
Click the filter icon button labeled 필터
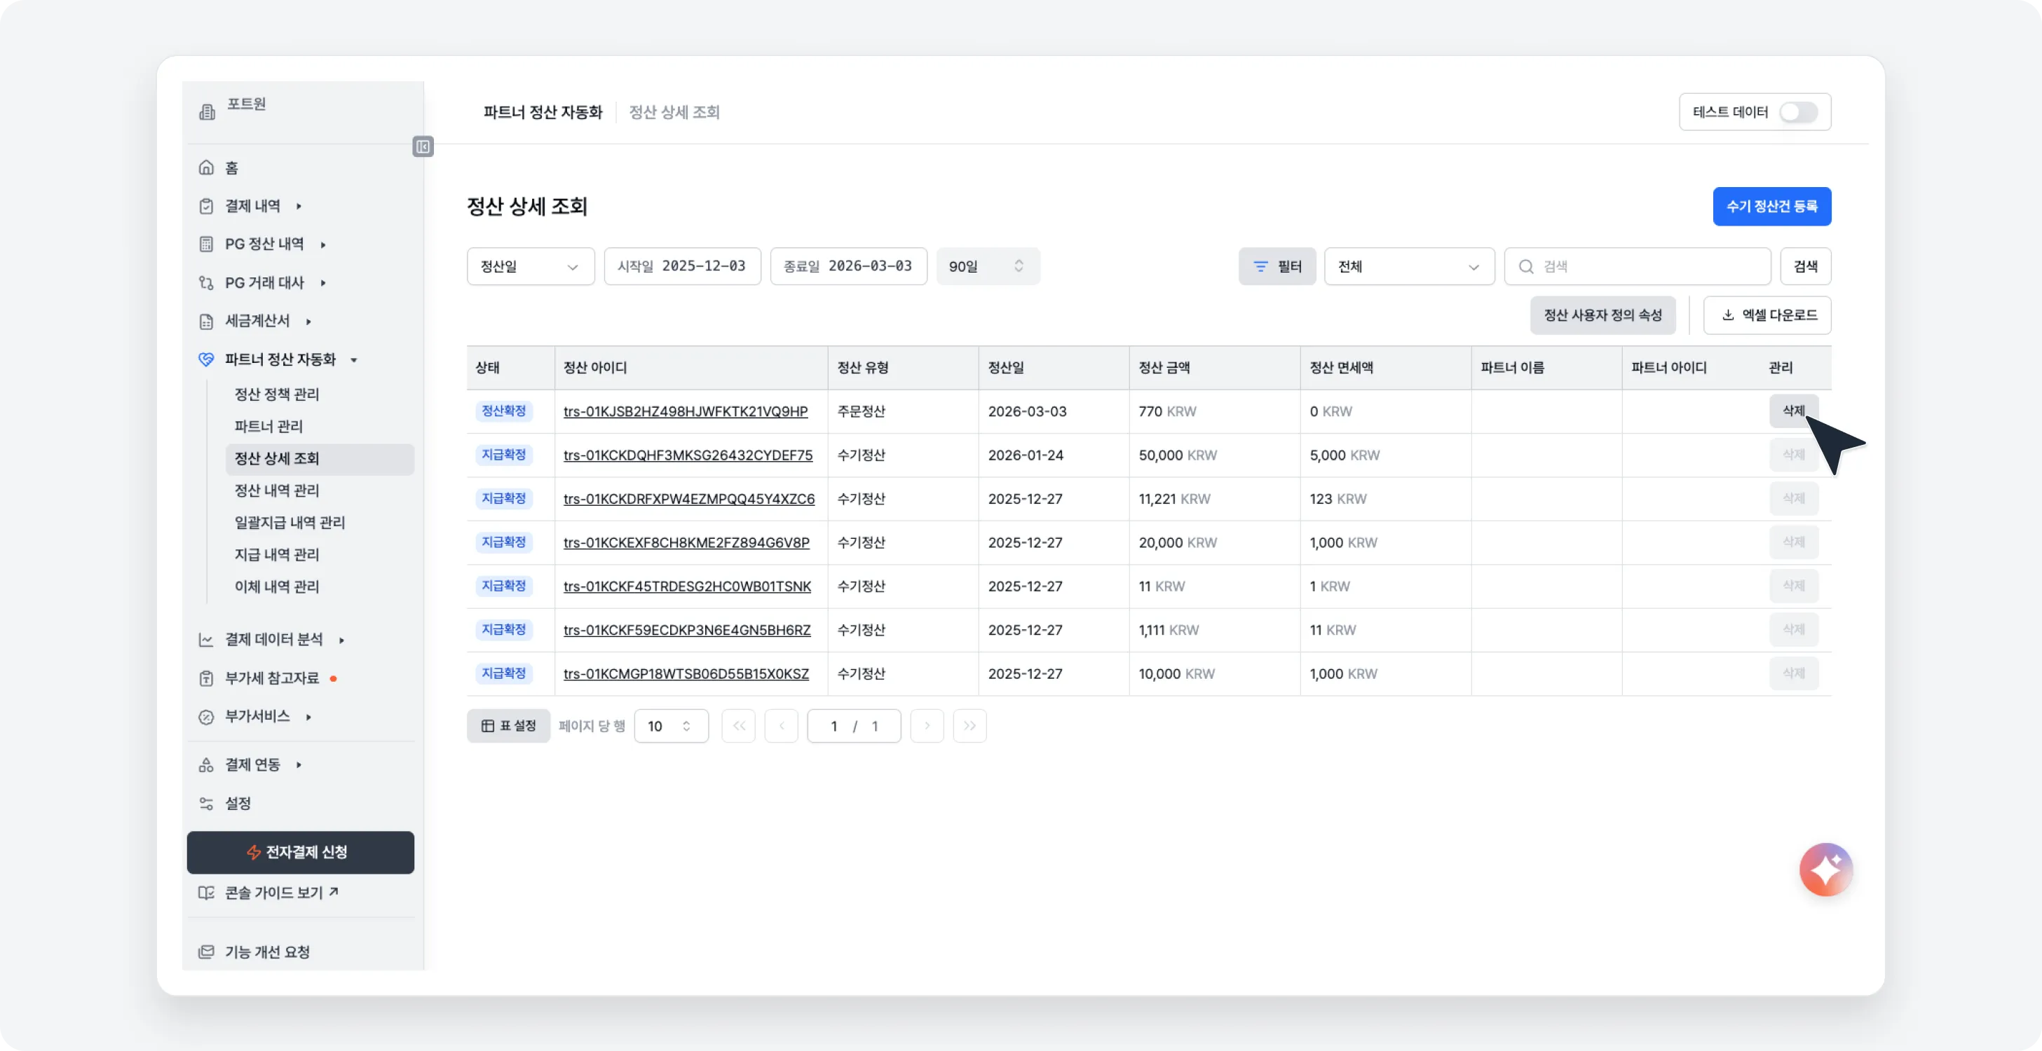pos(1277,266)
